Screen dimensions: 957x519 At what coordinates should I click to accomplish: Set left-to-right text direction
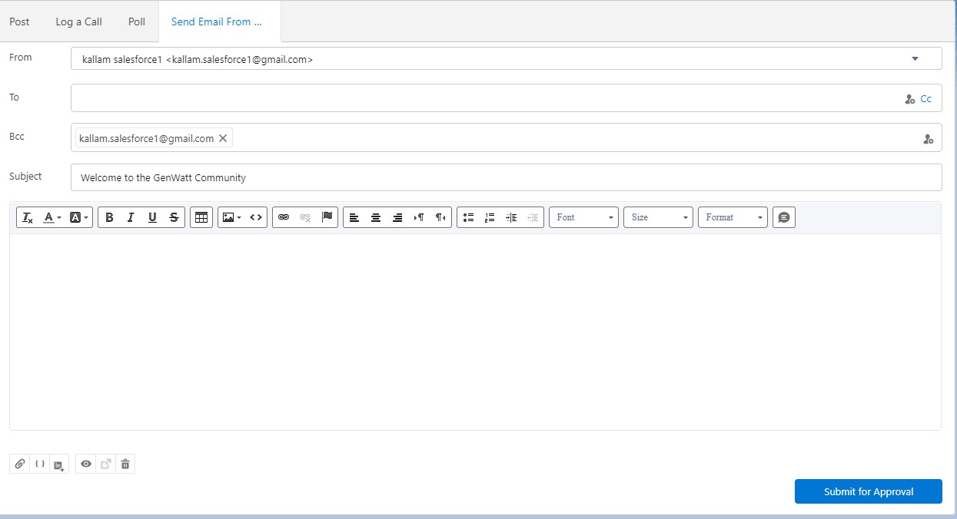[419, 217]
